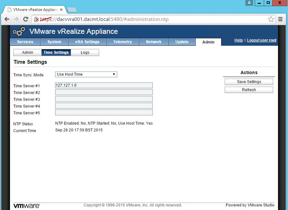Click the Chrome user profile icon
Screen dimensions: 288x210
point(249,3)
